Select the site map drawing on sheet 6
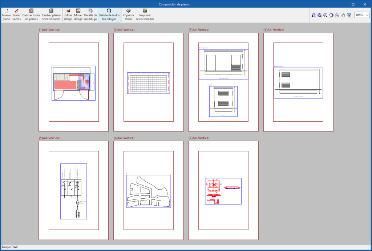This screenshot has height=251, width=372. [149, 191]
